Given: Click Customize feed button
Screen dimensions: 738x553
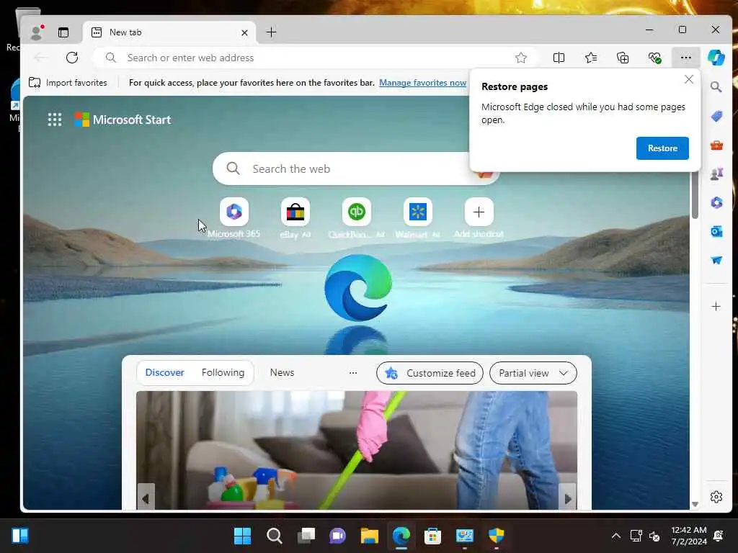Looking at the screenshot, I should [430, 373].
